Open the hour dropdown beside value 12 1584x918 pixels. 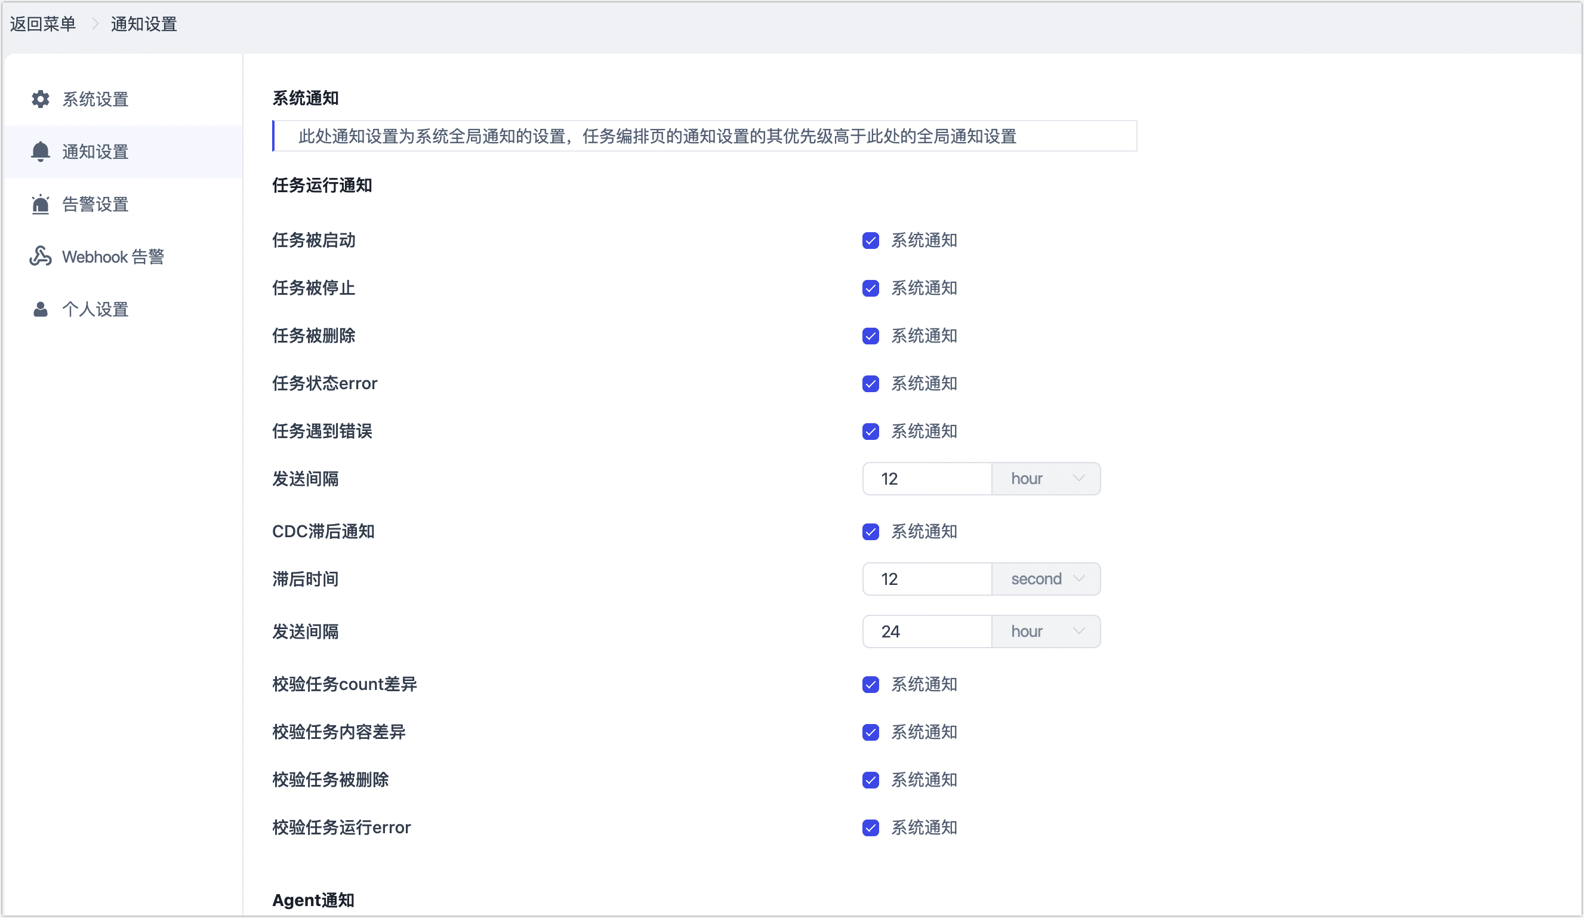1046,479
